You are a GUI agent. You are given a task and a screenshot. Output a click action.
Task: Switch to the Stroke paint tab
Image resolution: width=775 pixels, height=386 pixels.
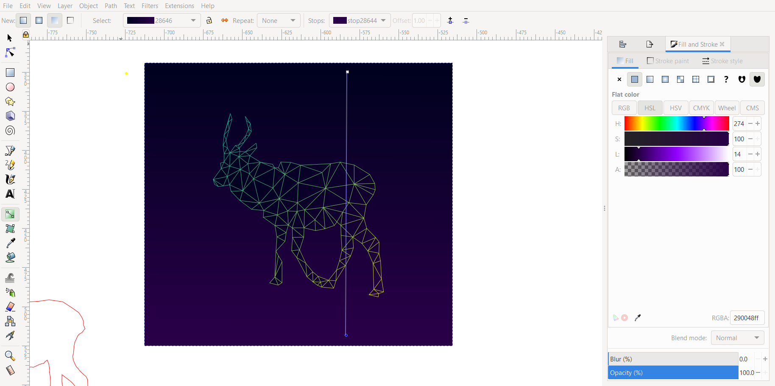[668, 61]
